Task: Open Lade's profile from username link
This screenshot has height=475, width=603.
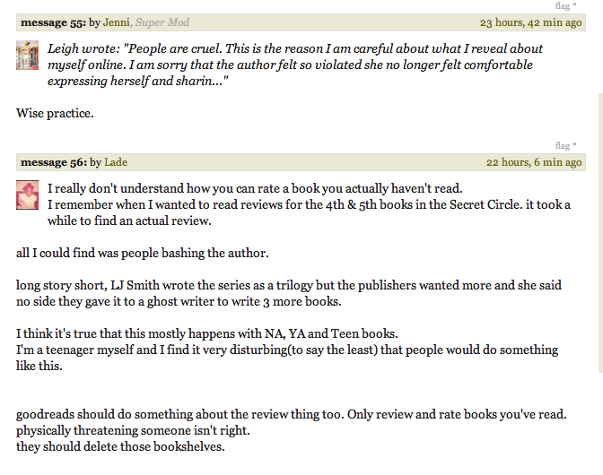Action: [x=116, y=162]
